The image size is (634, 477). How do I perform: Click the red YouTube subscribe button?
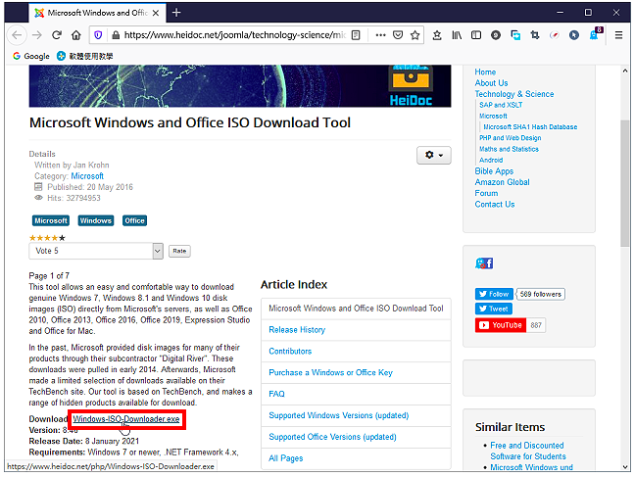[x=501, y=325]
